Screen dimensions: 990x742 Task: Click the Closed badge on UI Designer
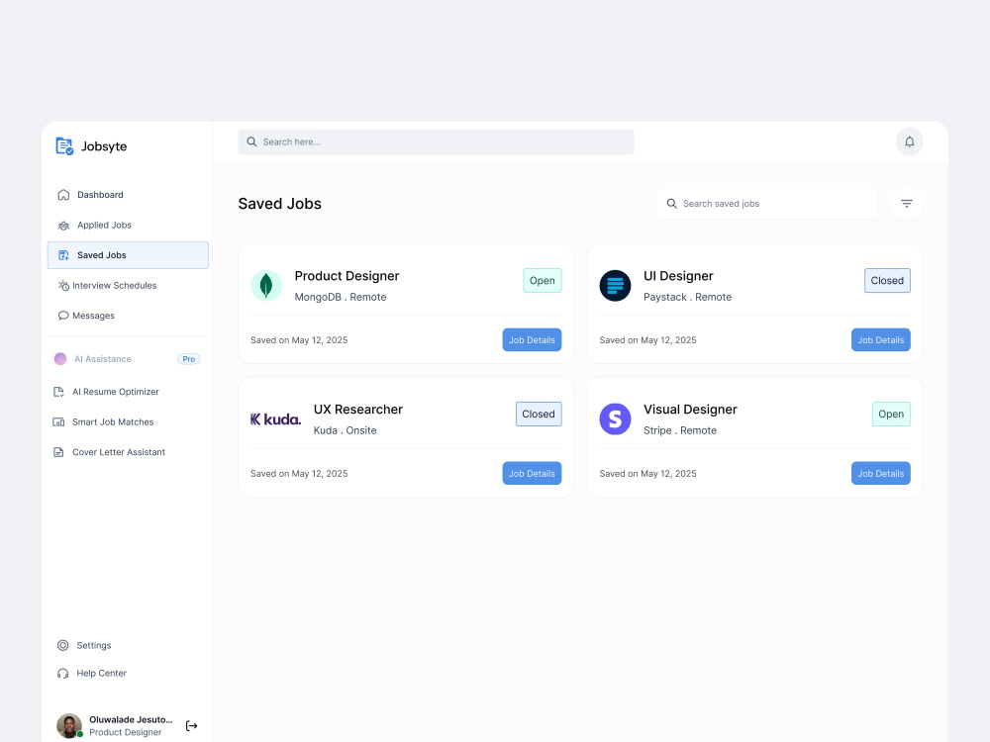[887, 281]
